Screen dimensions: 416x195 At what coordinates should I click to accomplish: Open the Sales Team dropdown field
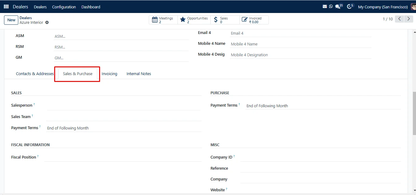point(124,117)
